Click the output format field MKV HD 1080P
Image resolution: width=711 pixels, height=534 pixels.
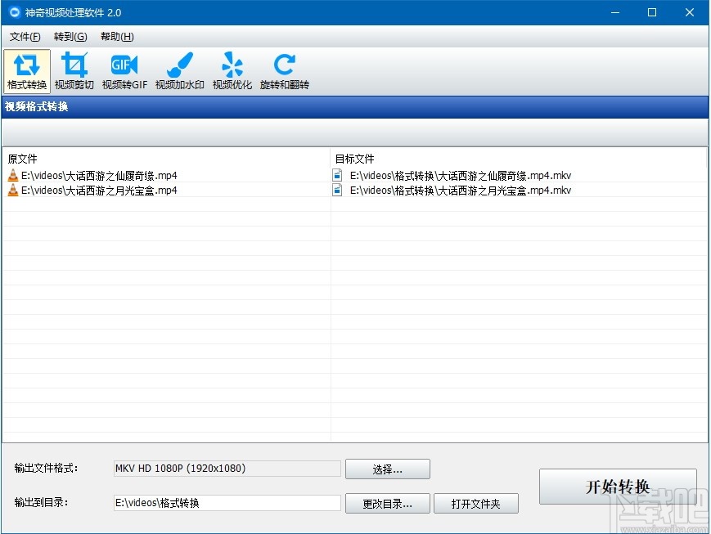coord(227,469)
